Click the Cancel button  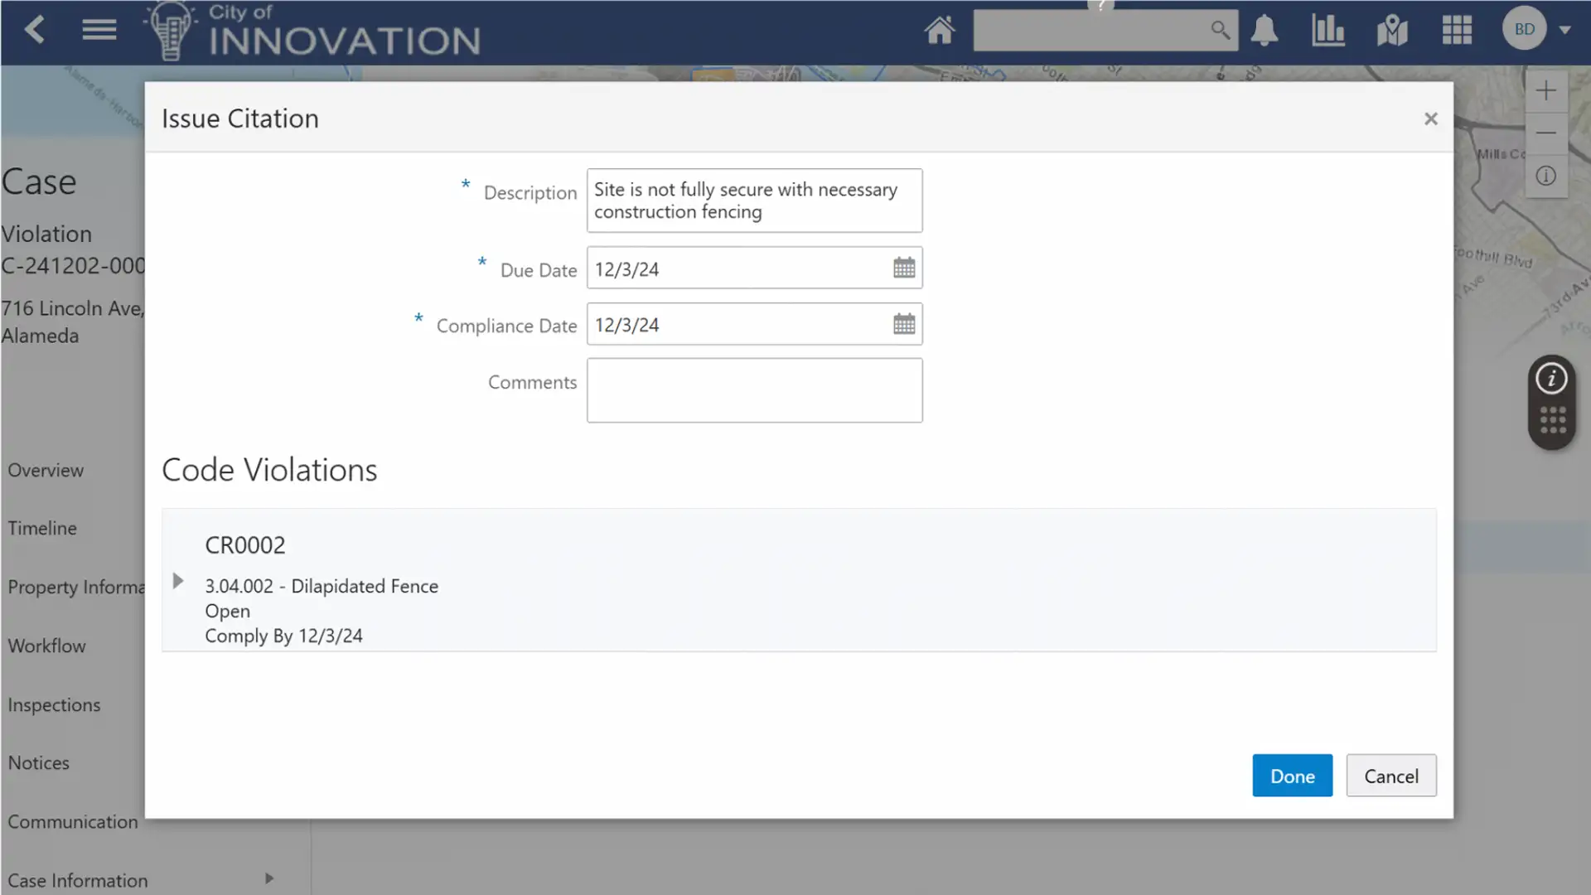pyautogui.click(x=1390, y=776)
